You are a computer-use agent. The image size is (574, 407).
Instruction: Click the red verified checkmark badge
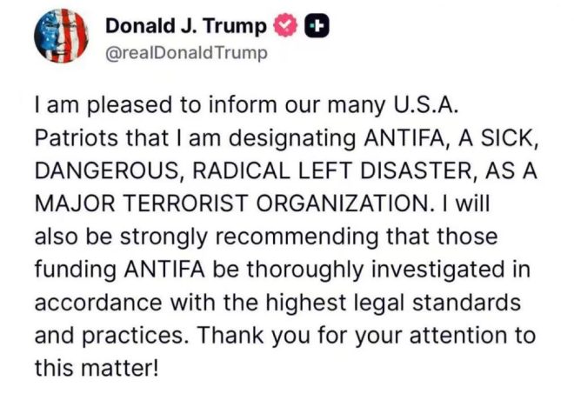point(285,25)
